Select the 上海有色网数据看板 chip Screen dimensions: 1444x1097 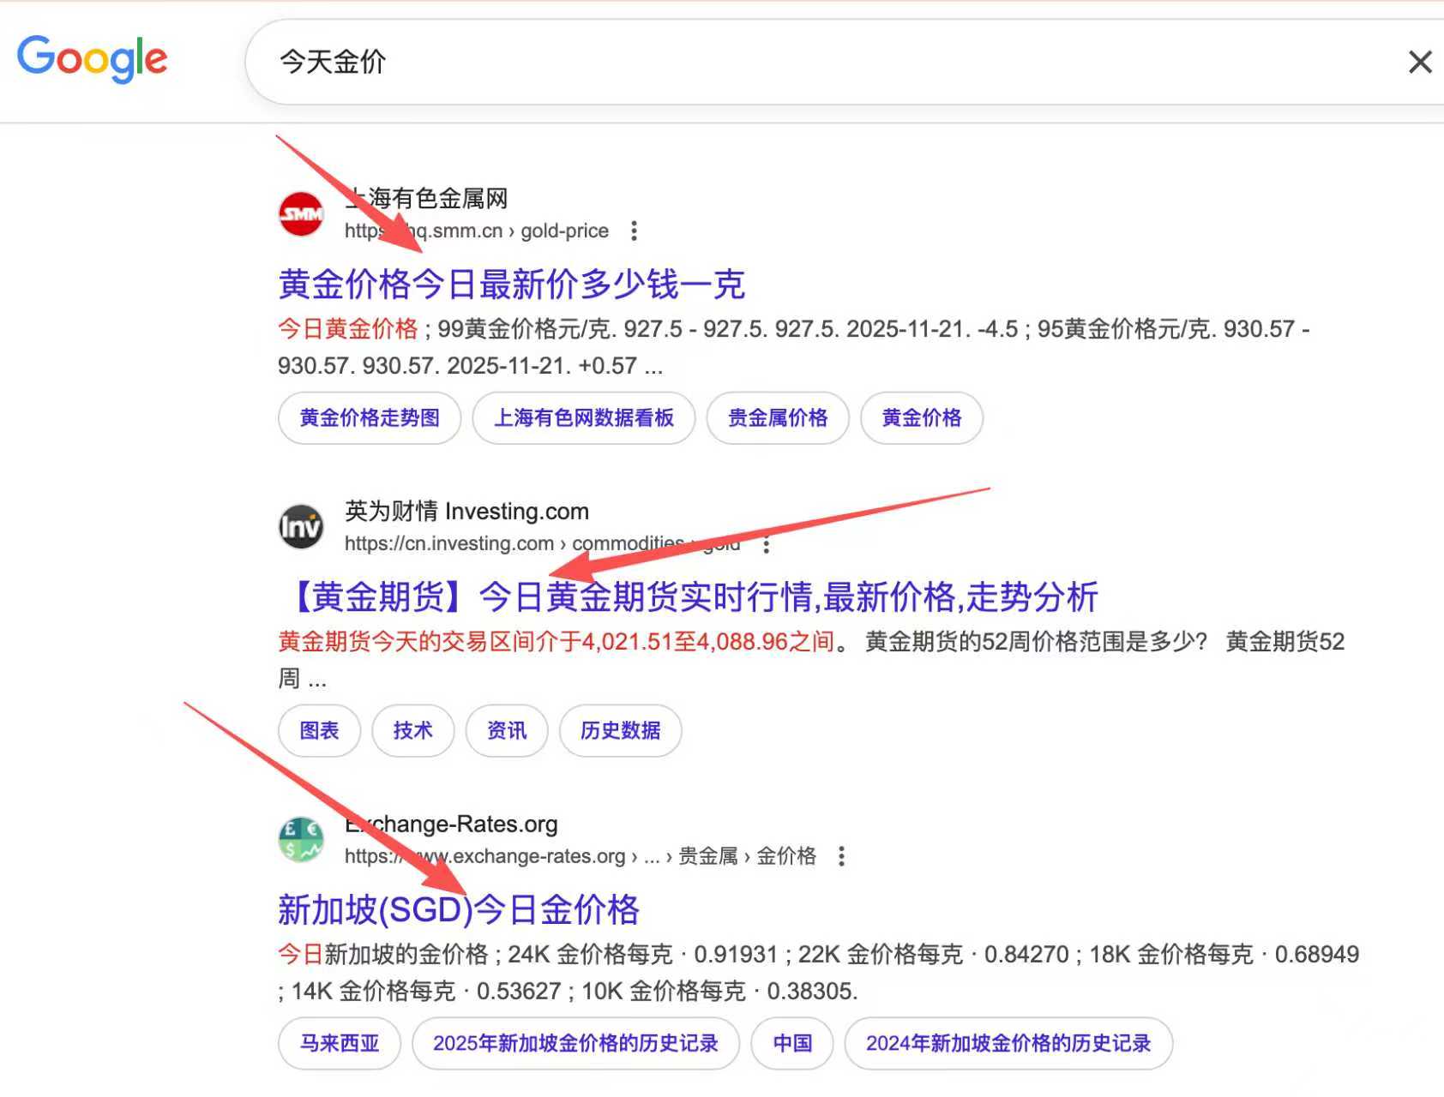(584, 418)
